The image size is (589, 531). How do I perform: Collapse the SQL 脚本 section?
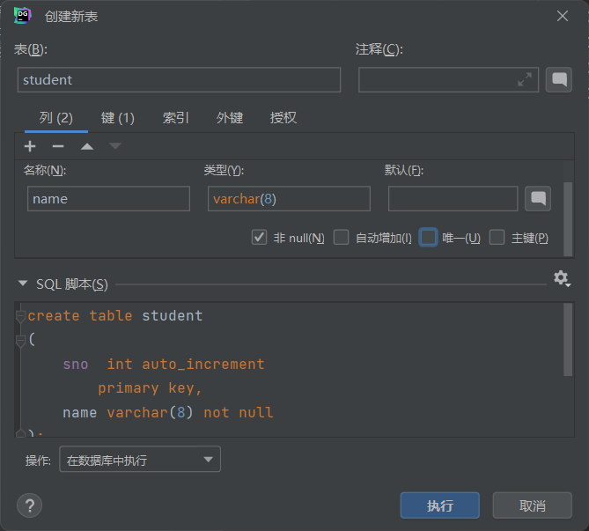click(23, 284)
